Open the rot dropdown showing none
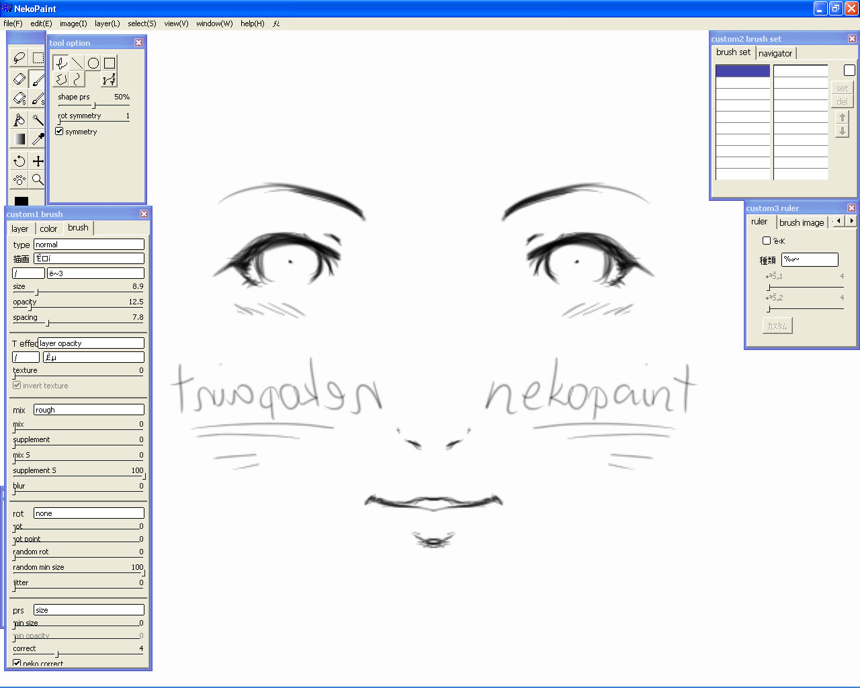Screen dimensions: 860x688 click(89, 513)
